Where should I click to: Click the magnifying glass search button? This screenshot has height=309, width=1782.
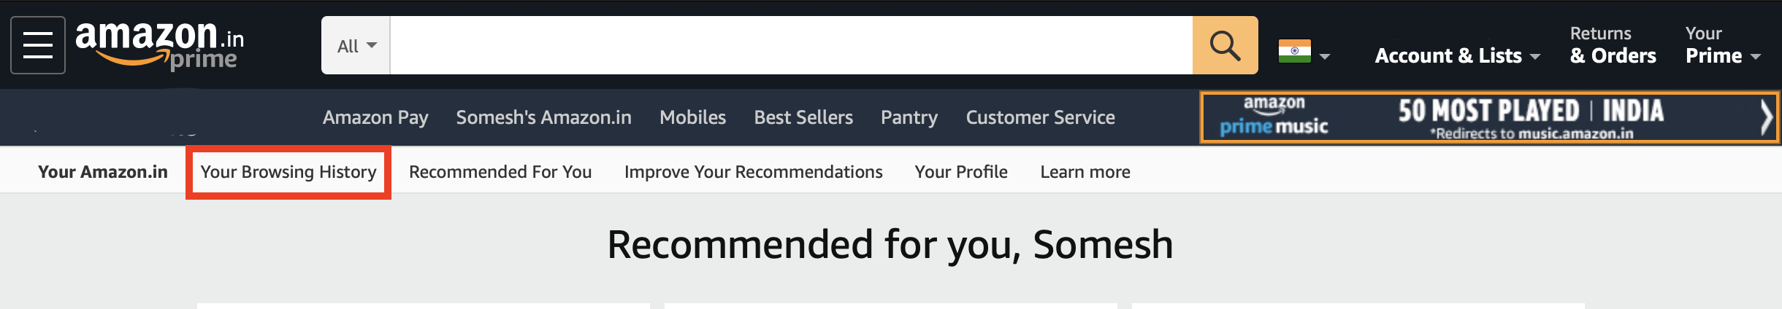pyautogui.click(x=1225, y=45)
